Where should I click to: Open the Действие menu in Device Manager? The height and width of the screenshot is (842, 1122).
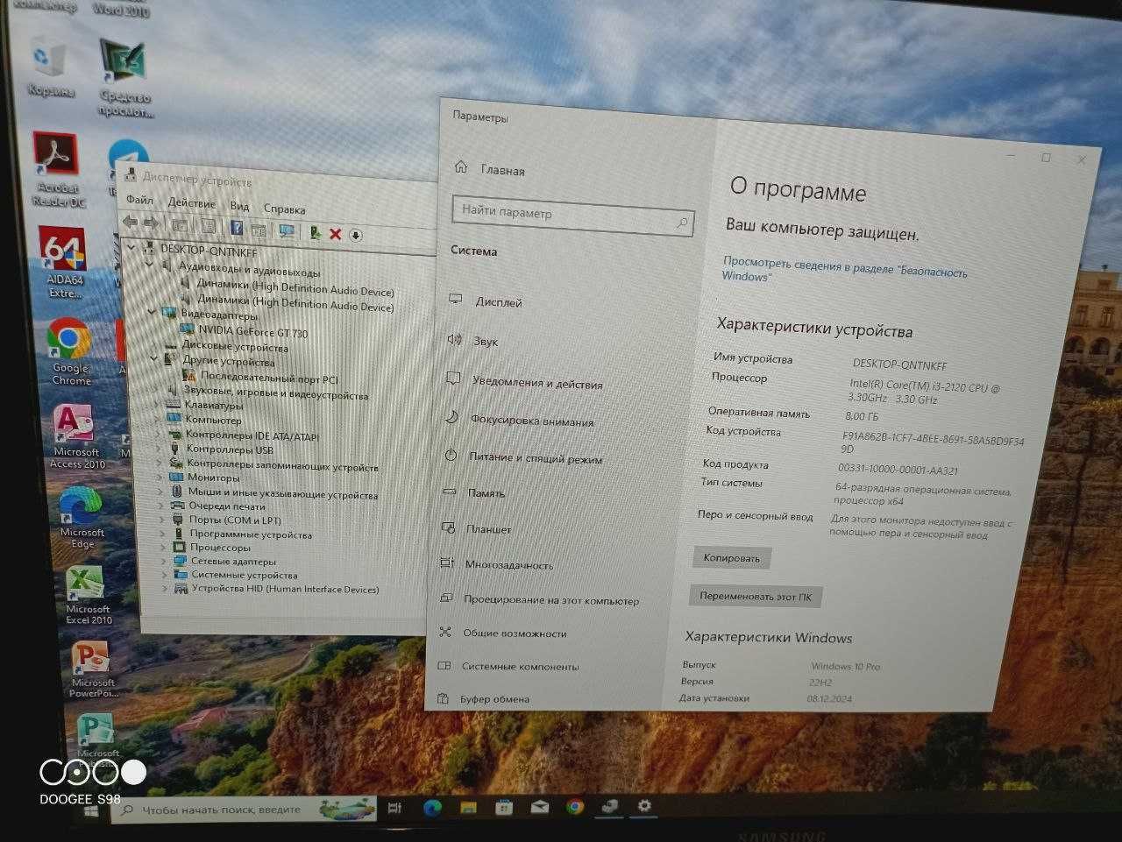(191, 203)
